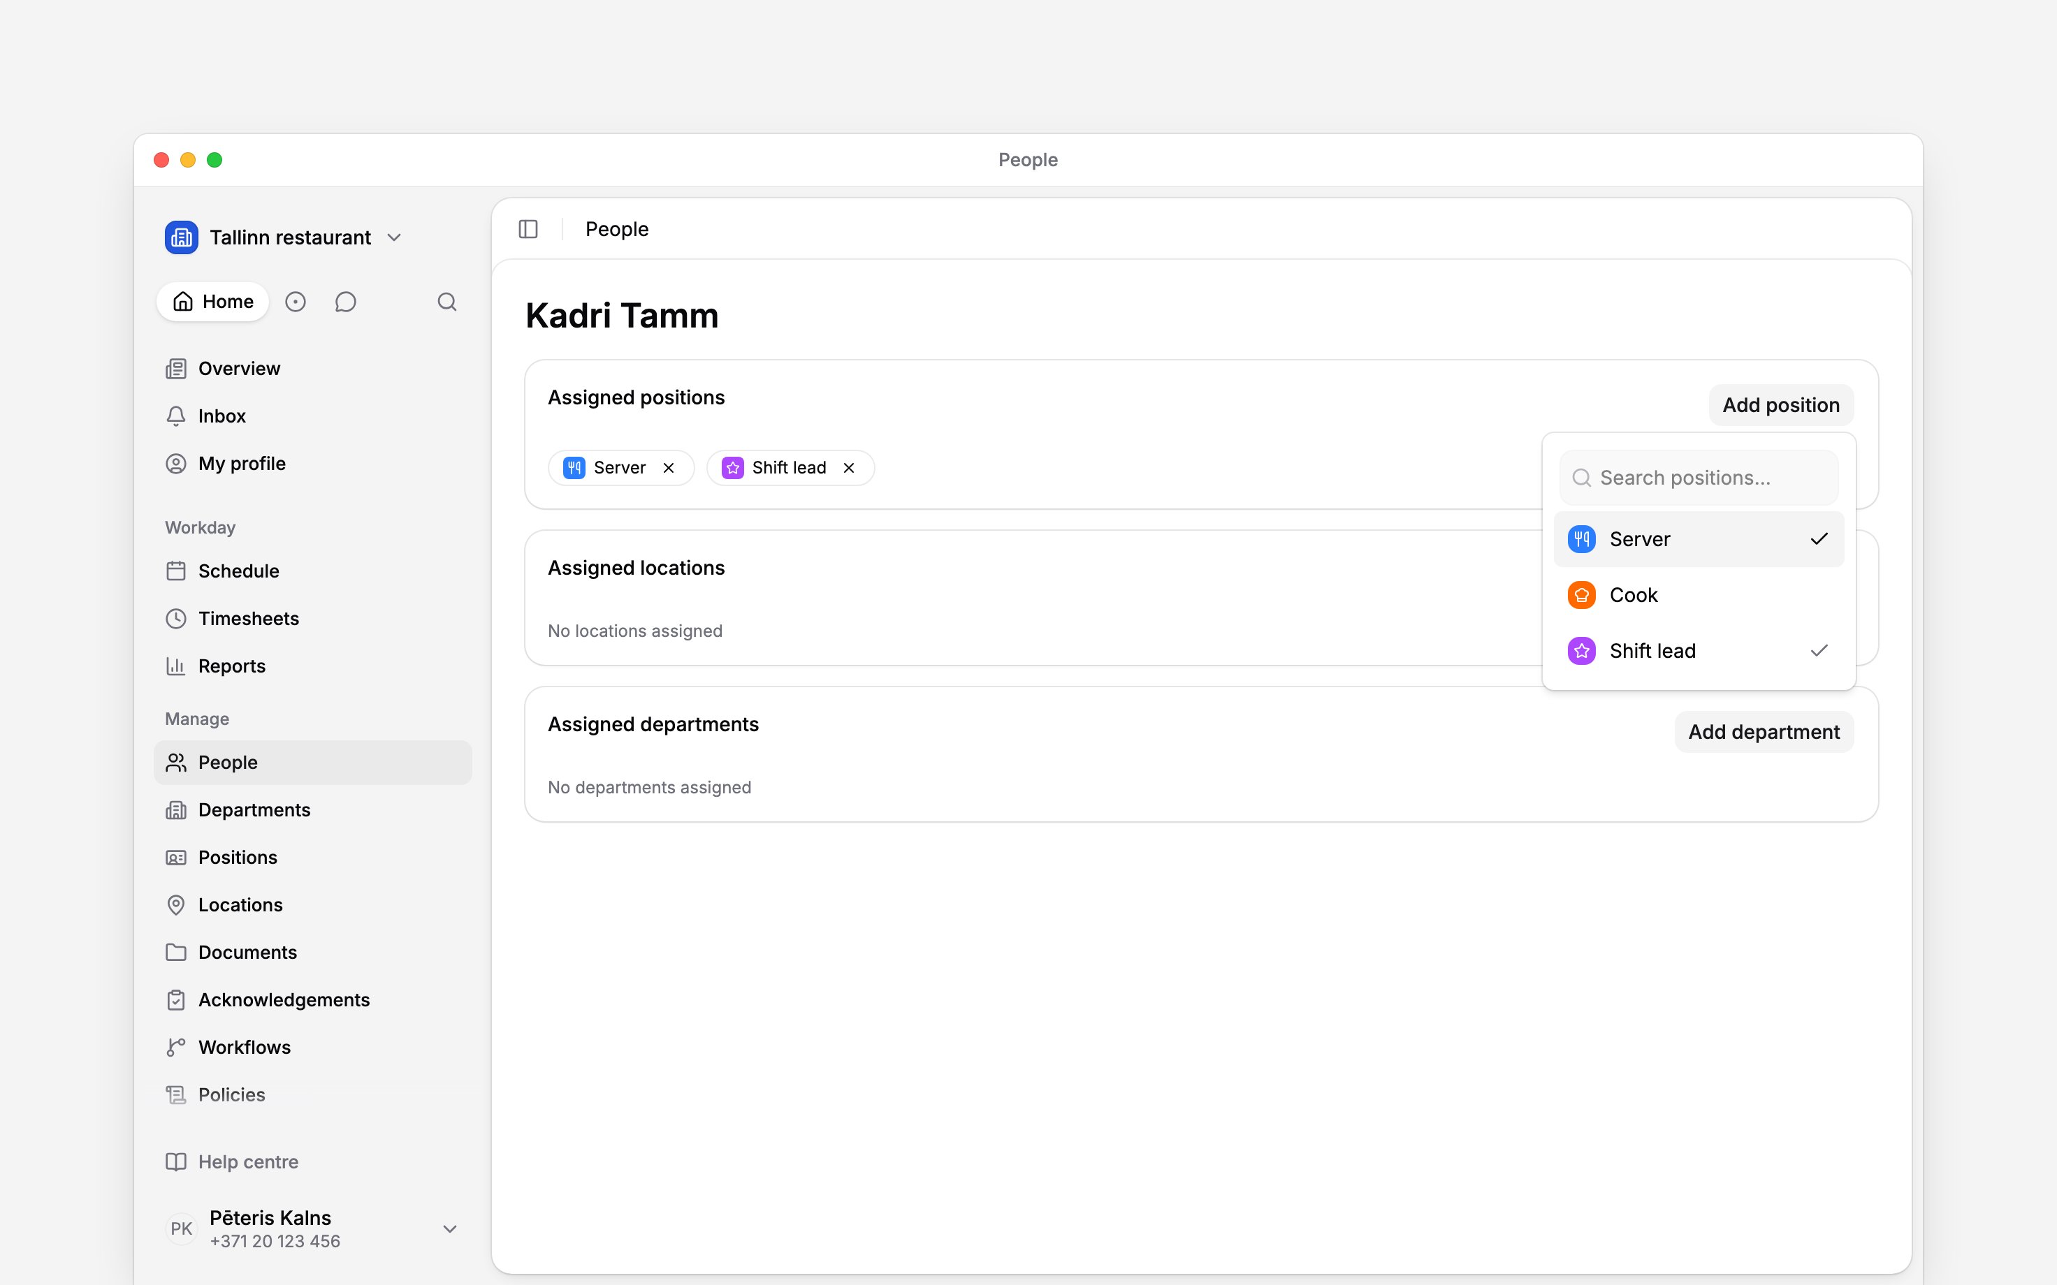Click the orange Cook icon in the dropdown
Image resolution: width=2057 pixels, height=1285 pixels.
(1581, 595)
